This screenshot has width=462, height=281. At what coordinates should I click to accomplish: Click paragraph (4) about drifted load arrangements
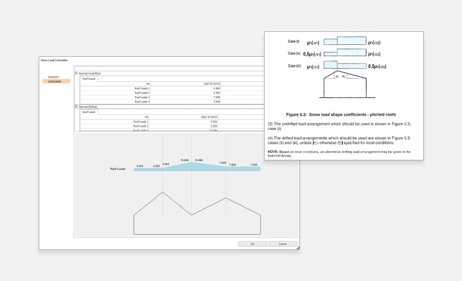click(339, 140)
